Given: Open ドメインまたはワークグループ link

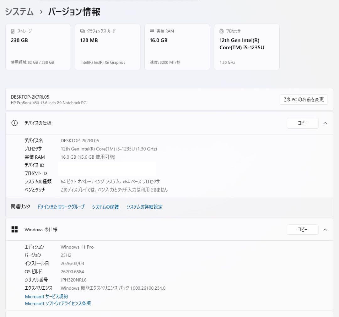Looking at the screenshot, I should click(x=61, y=207).
